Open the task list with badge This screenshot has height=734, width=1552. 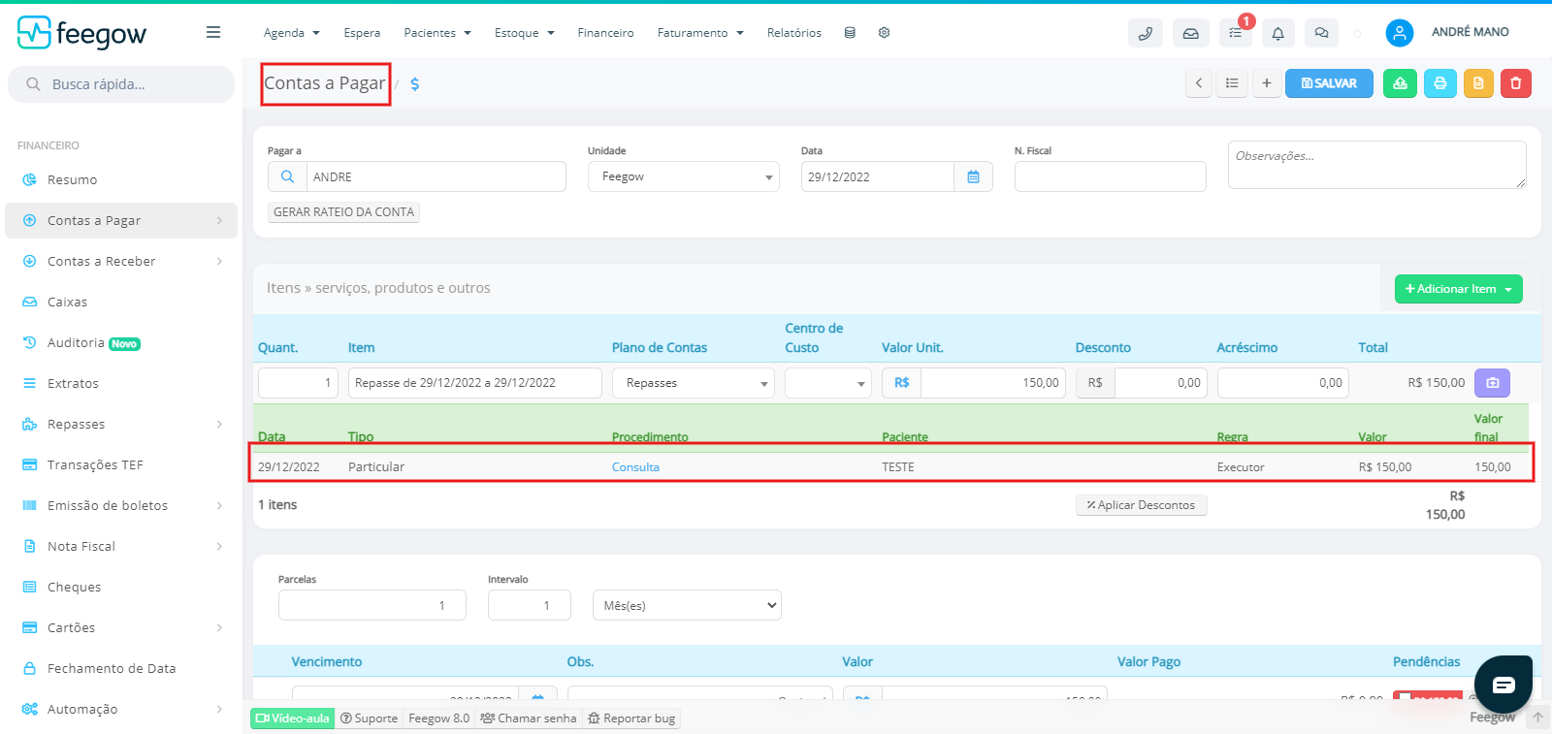tap(1235, 33)
